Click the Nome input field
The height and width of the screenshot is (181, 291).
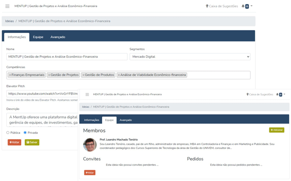pyautogui.click(x=67, y=57)
